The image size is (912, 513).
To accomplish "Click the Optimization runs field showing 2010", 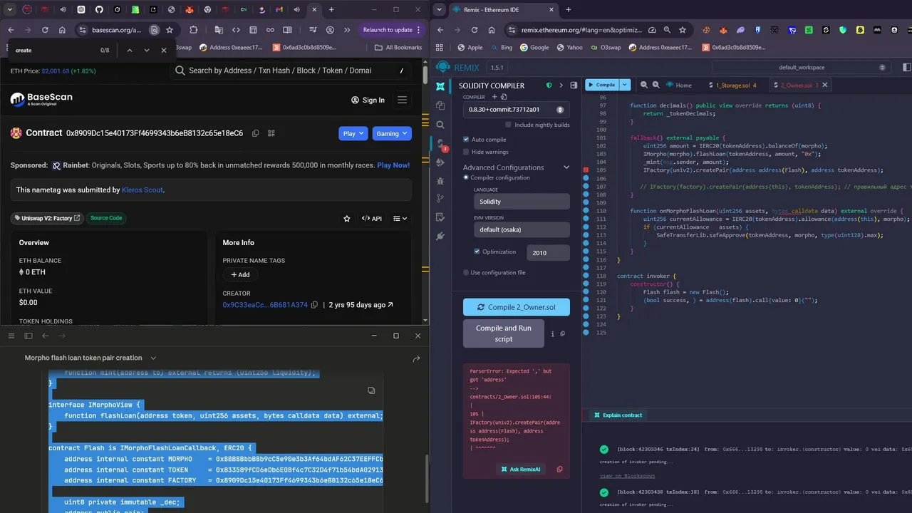I will [x=548, y=252].
